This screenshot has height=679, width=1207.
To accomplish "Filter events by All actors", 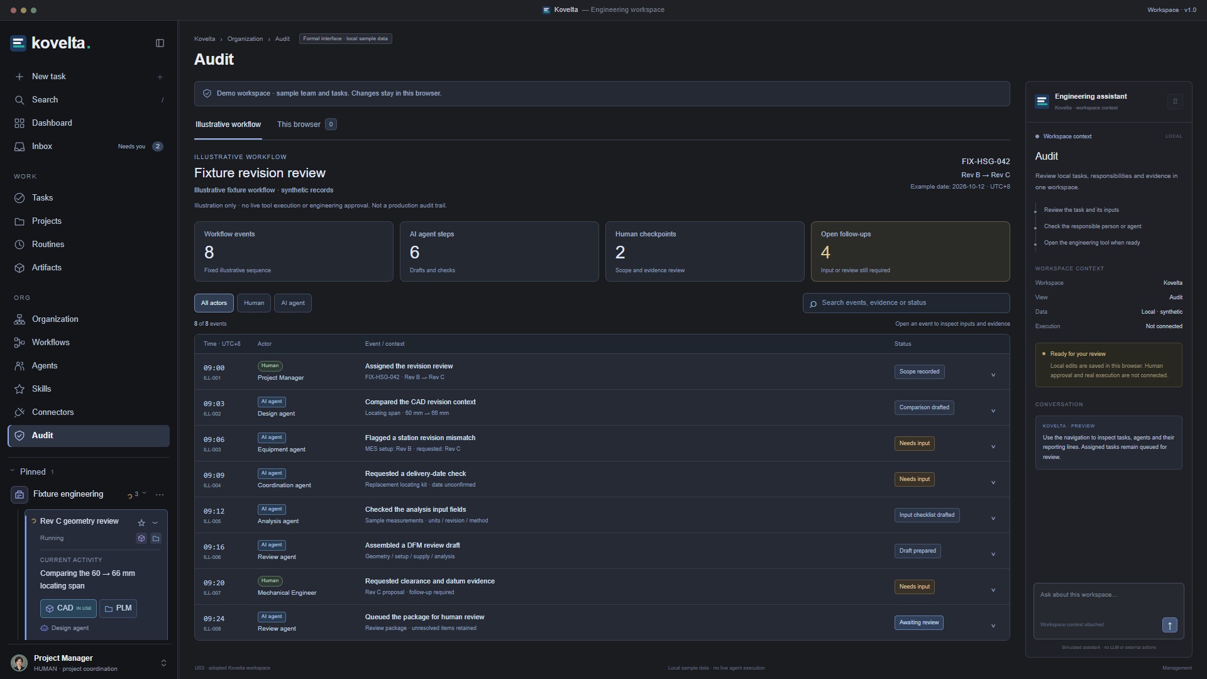I will tap(214, 303).
